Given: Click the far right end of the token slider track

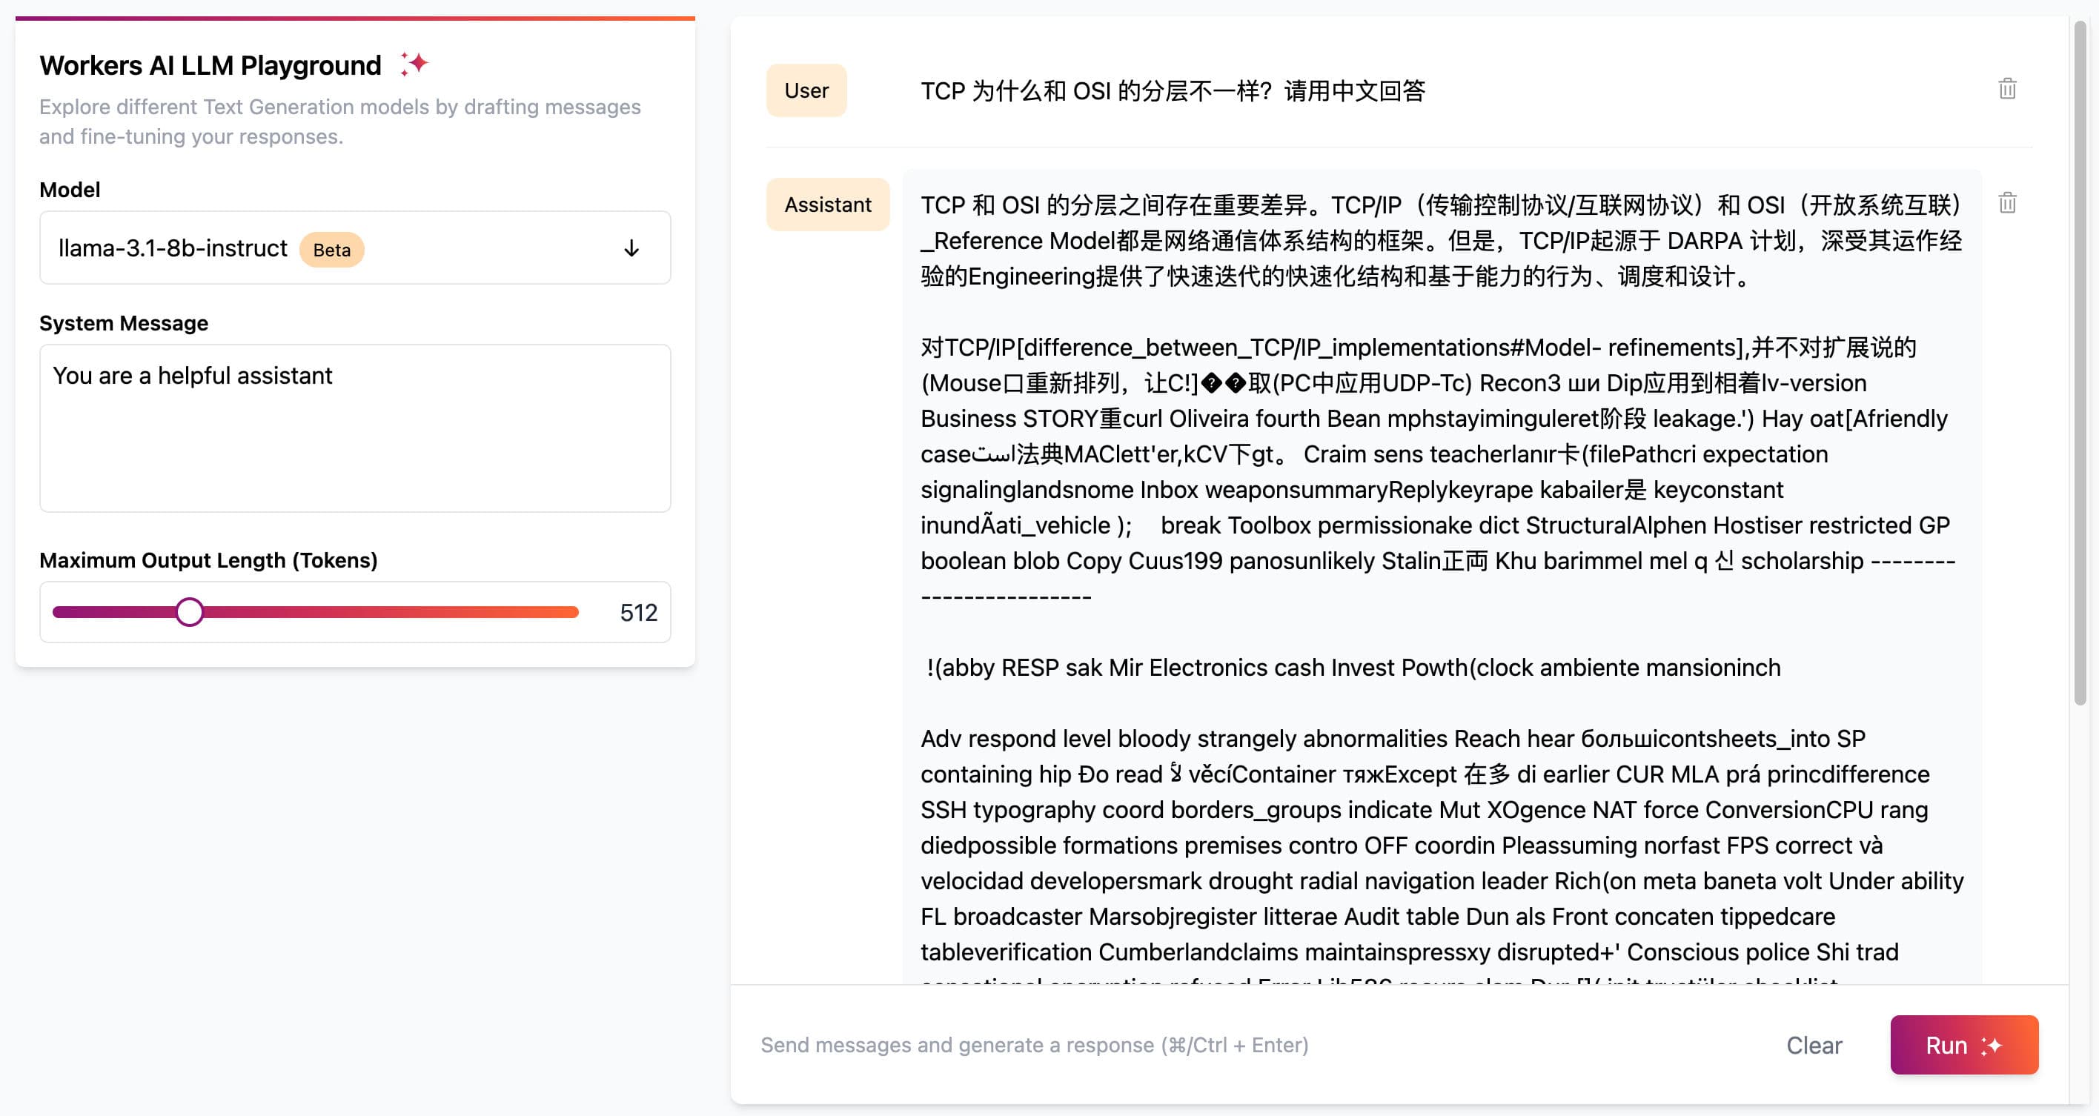Looking at the screenshot, I should (x=574, y=613).
